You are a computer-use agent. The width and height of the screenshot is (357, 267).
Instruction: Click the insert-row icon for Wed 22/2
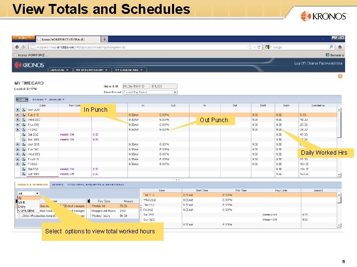[x=24, y=120]
